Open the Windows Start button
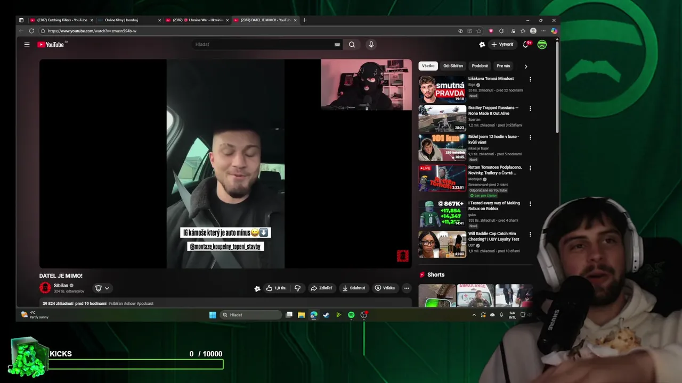 click(213, 315)
